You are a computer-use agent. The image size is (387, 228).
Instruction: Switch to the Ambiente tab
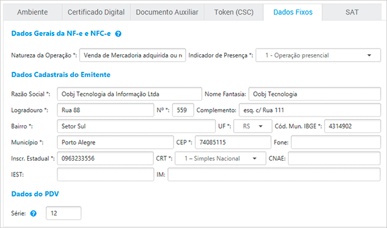click(32, 12)
